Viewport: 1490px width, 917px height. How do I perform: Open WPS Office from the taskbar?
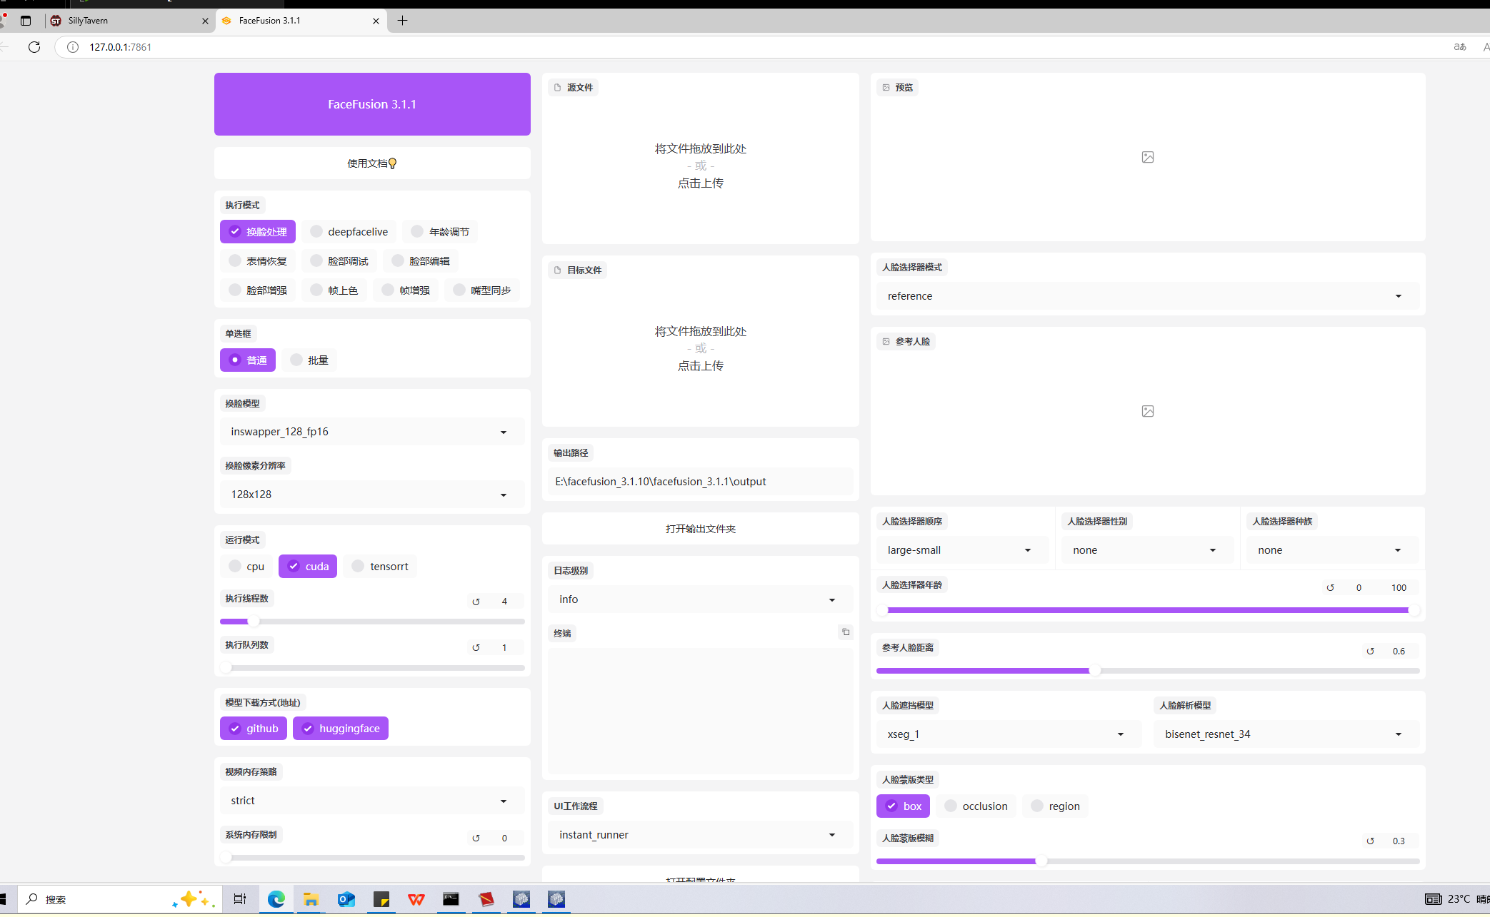(416, 899)
